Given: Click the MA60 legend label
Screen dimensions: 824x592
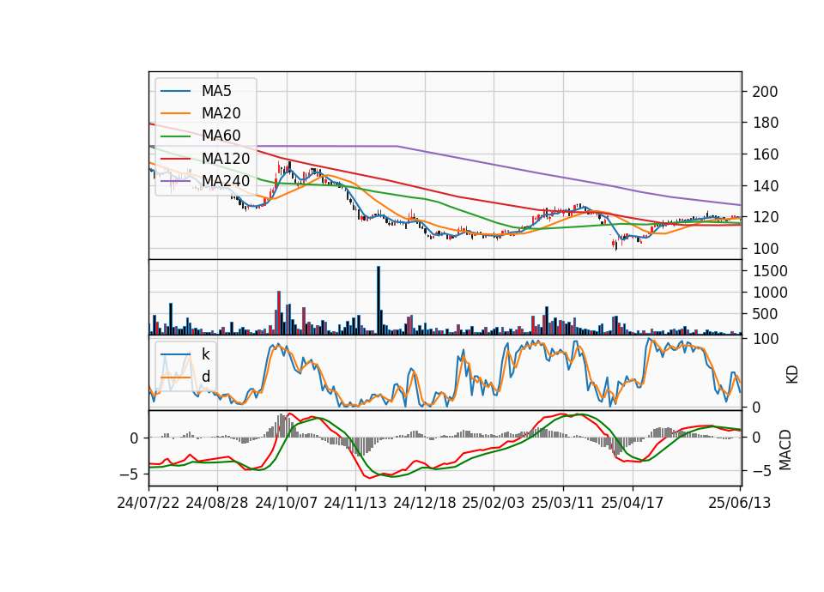Looking at the screenshot, I should tap(221, 136).
